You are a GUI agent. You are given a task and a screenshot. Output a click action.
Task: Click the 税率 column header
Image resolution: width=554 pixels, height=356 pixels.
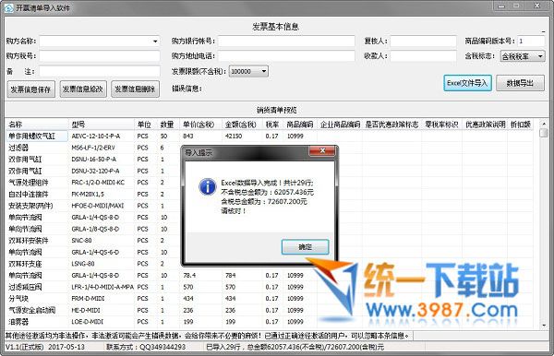click(x=272, y=125)
